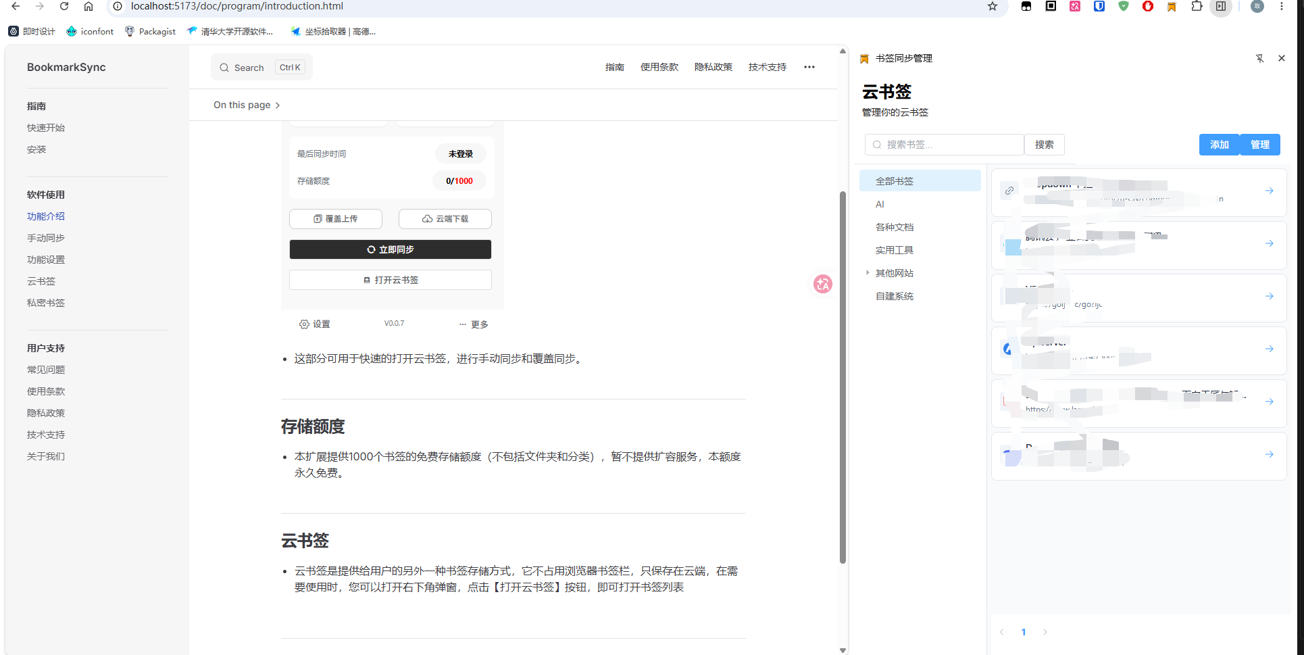Reload the page with the refresh icon
The image size is (1304, 655).
coord(64,6)
